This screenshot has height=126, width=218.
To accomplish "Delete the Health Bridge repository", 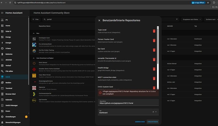I will (x=154, y=69).
